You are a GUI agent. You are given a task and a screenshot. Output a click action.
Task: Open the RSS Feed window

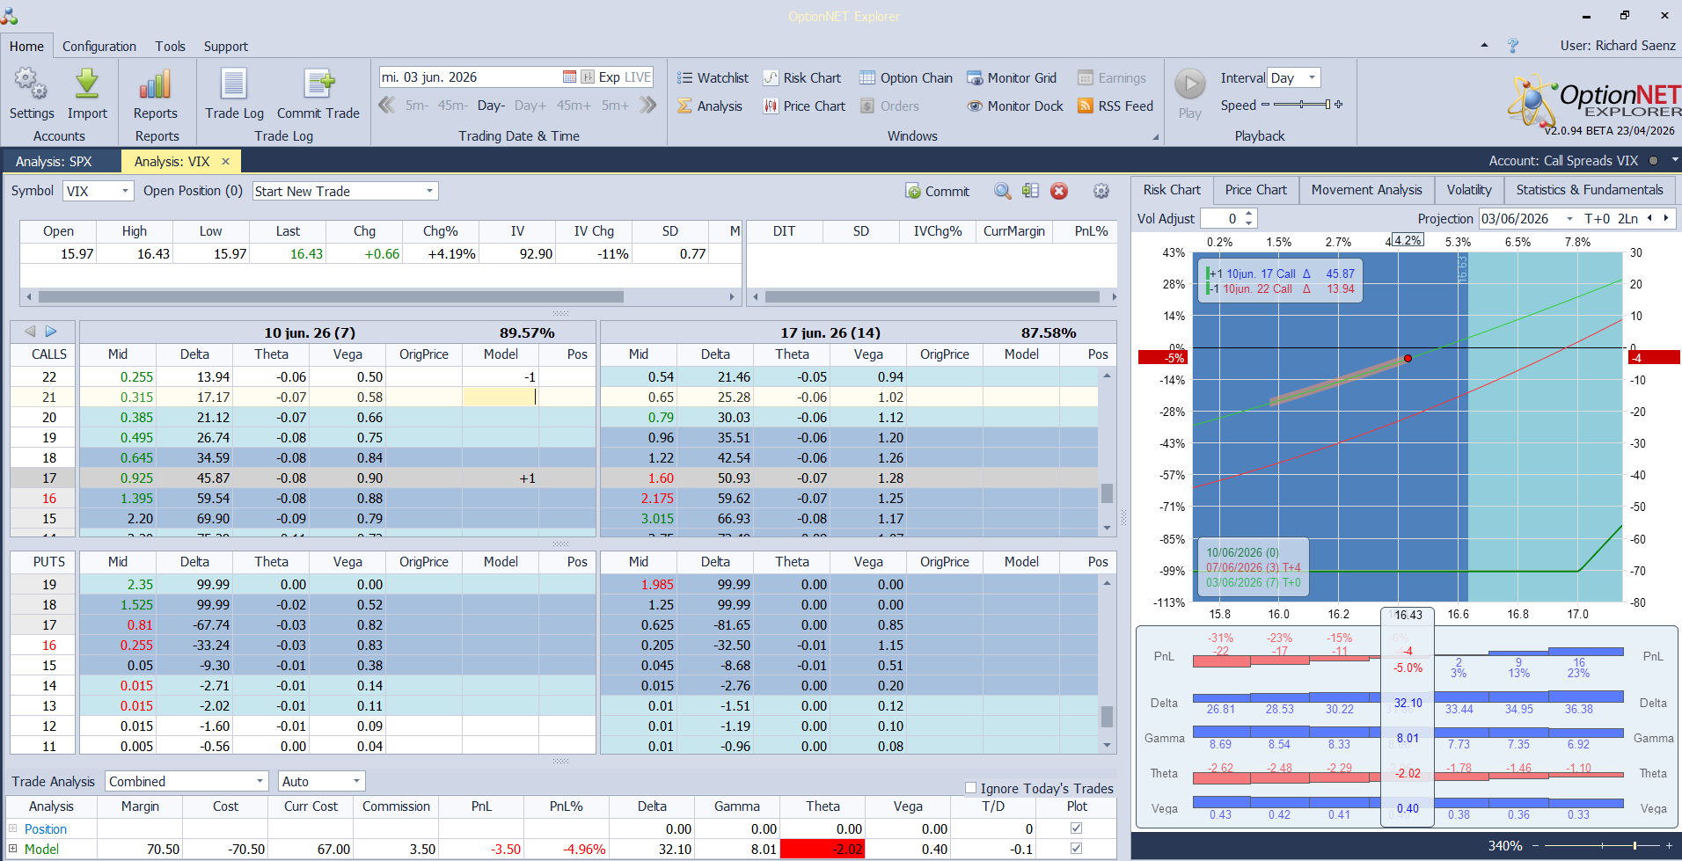tap(1115, 106)
